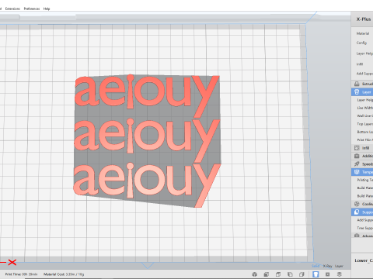
Task: Switch to Layer view mode
Action: 339,266
